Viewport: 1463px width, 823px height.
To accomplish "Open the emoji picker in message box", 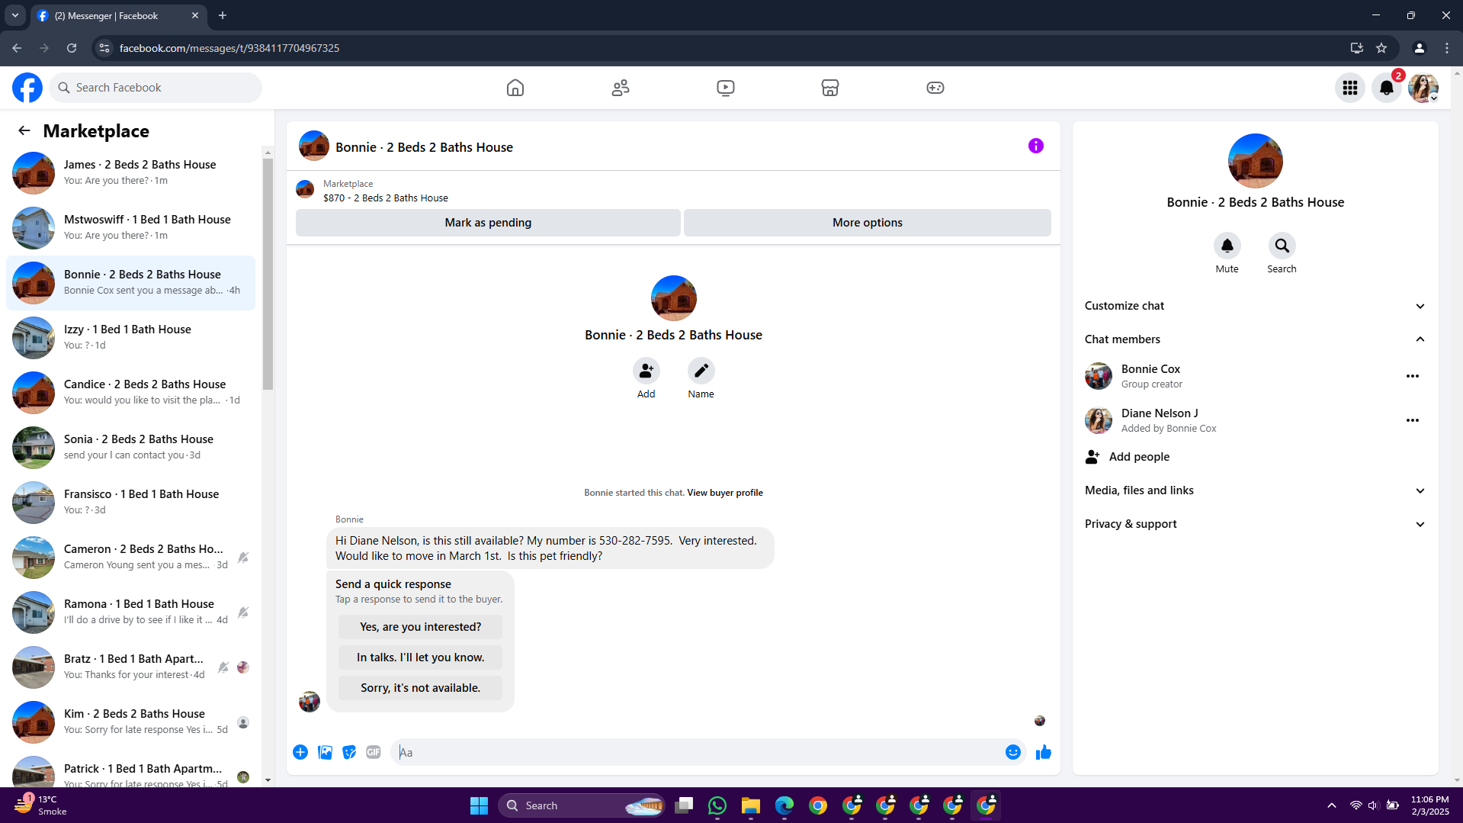I will coord(1012,752).
